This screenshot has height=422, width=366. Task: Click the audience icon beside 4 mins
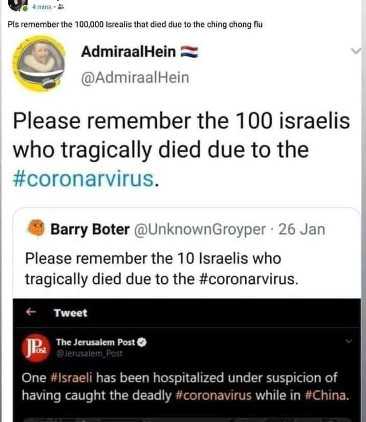click(x=61, y=7)
